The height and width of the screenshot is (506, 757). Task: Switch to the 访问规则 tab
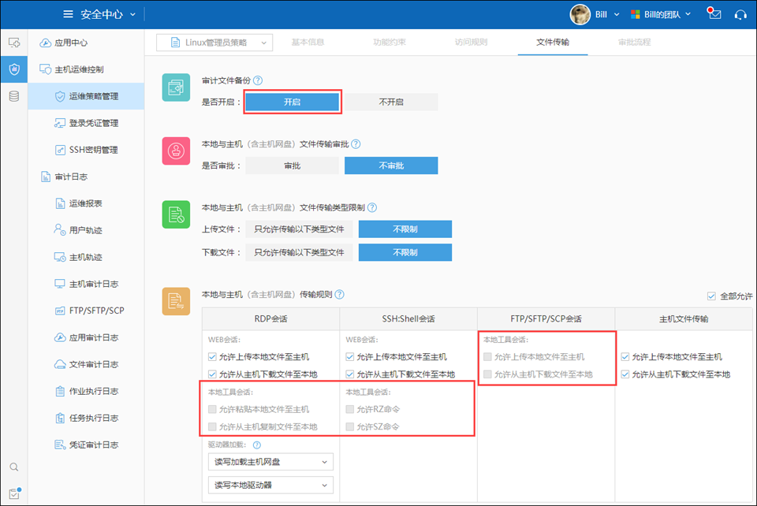click(471, 43)
